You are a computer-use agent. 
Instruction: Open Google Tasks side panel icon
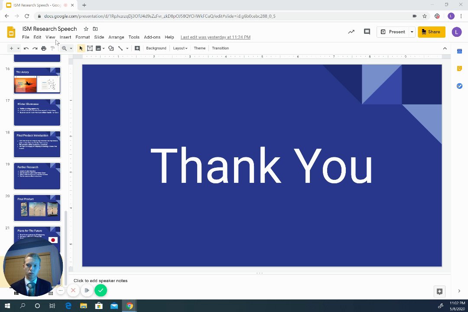[x=459, y=86]
